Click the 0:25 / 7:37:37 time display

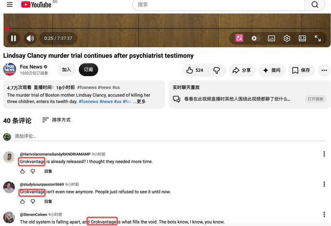click(x=58, y=38)
